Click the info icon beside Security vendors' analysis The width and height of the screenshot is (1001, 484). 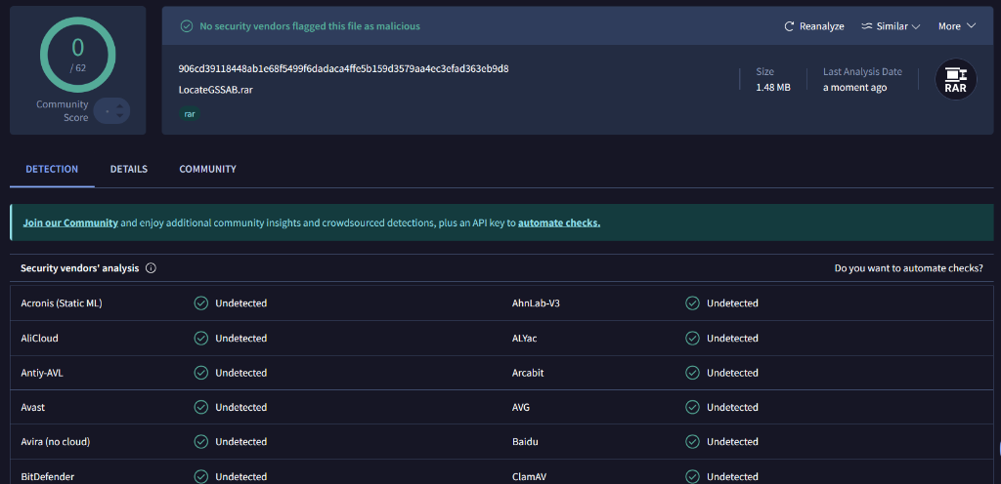151,268
